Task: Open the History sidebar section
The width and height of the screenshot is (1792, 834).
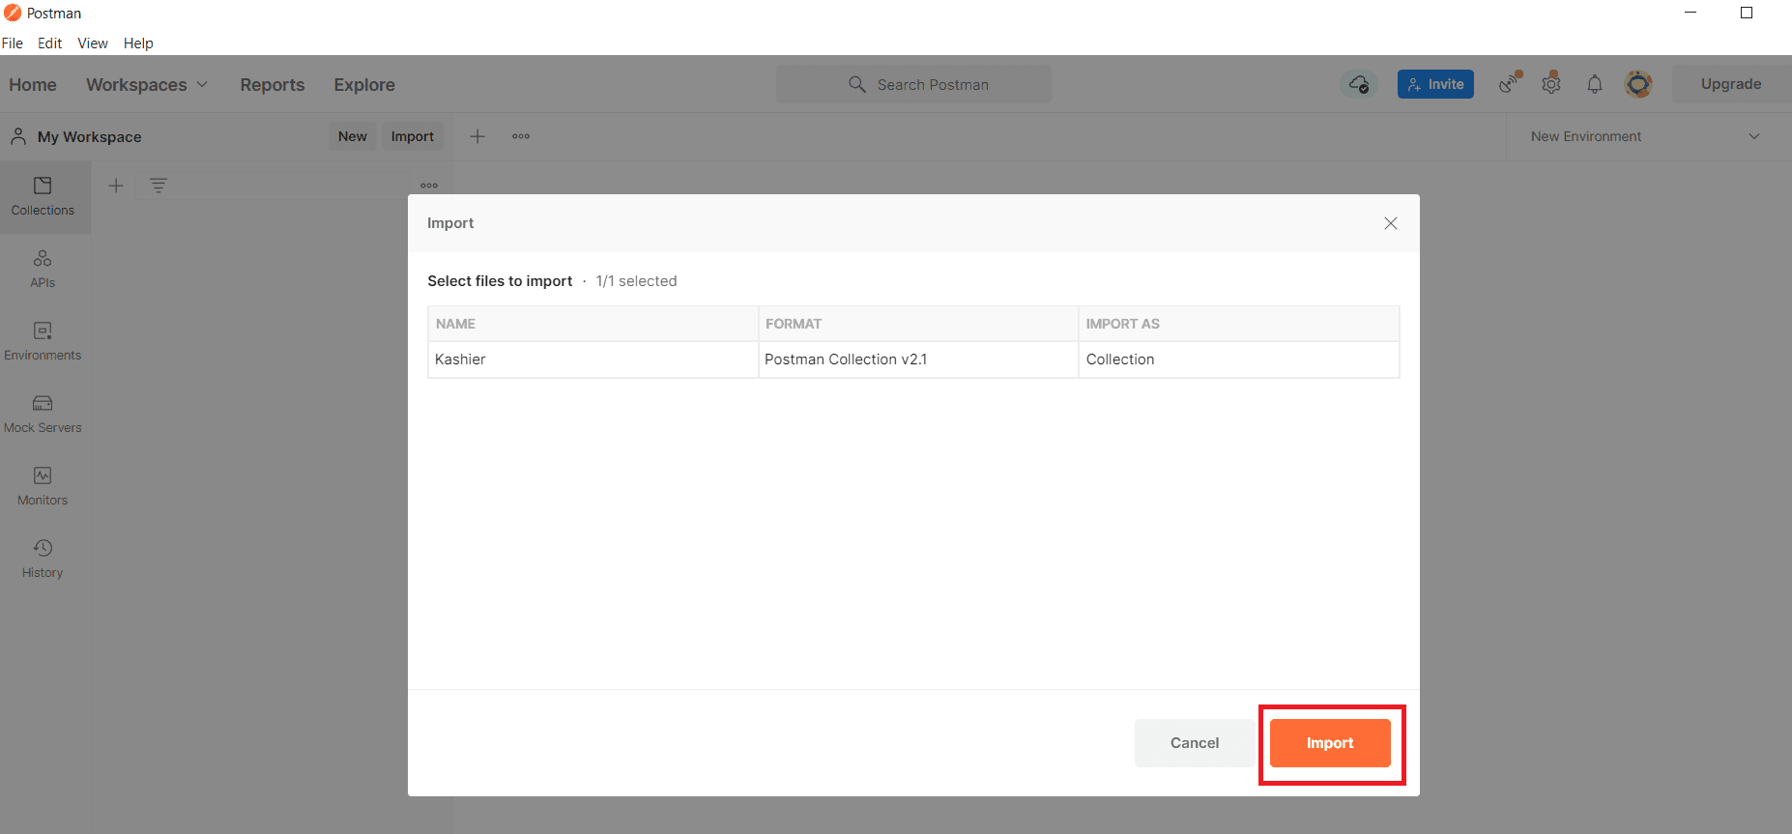Action: [43, 559]
